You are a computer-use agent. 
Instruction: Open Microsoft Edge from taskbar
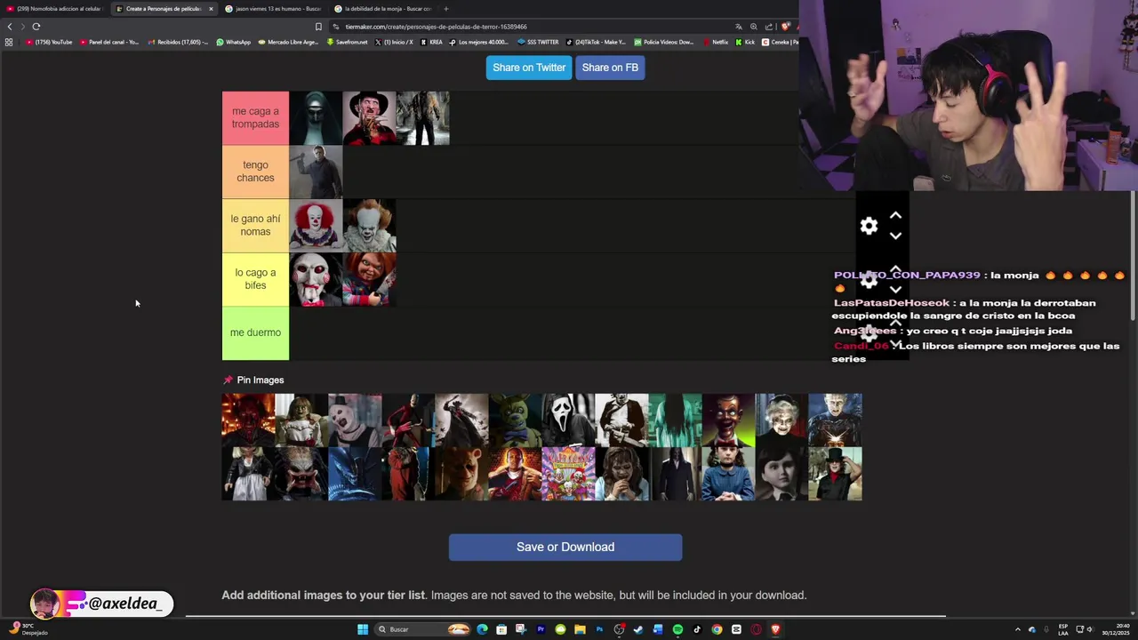coord(482,629)
